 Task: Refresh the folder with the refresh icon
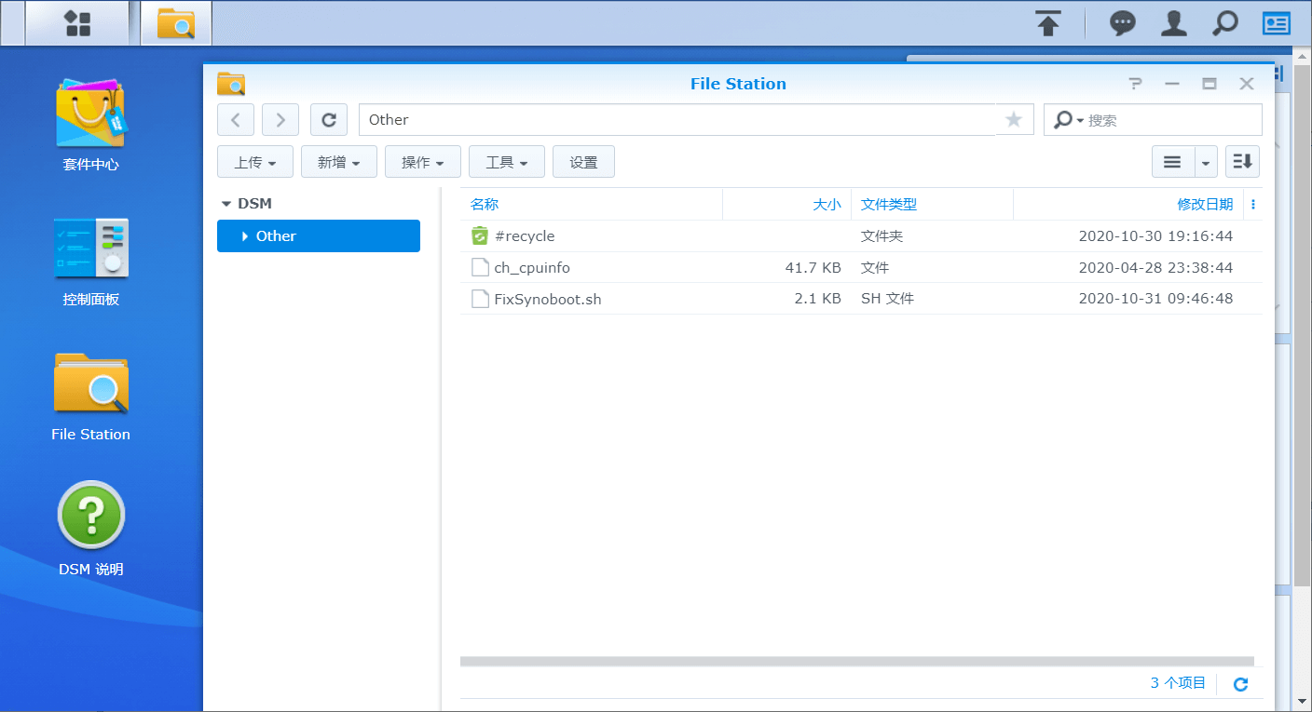328,119
